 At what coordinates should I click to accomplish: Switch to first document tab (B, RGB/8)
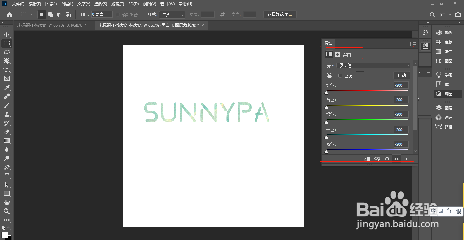tap(52, 25)
